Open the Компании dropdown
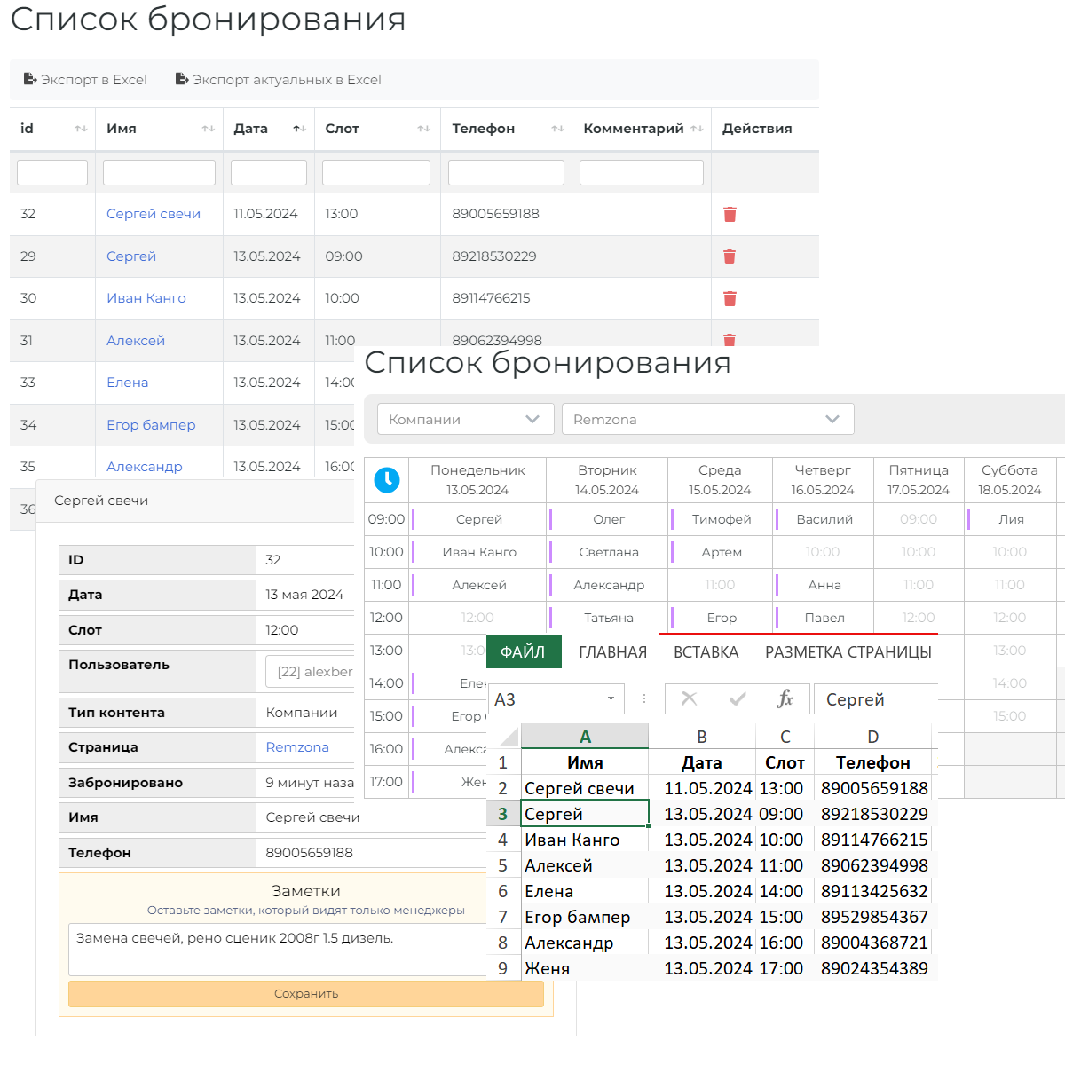Image resolution: width=1065 pixels, height=1065 pixels. click(466, 419)
